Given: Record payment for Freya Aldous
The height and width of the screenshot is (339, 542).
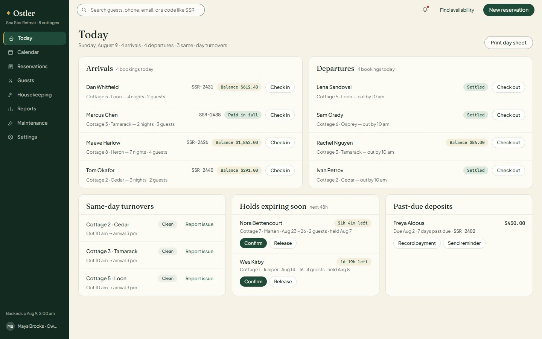Looking at the screenshot, I should pyautogui.click(x=417, y=243).
